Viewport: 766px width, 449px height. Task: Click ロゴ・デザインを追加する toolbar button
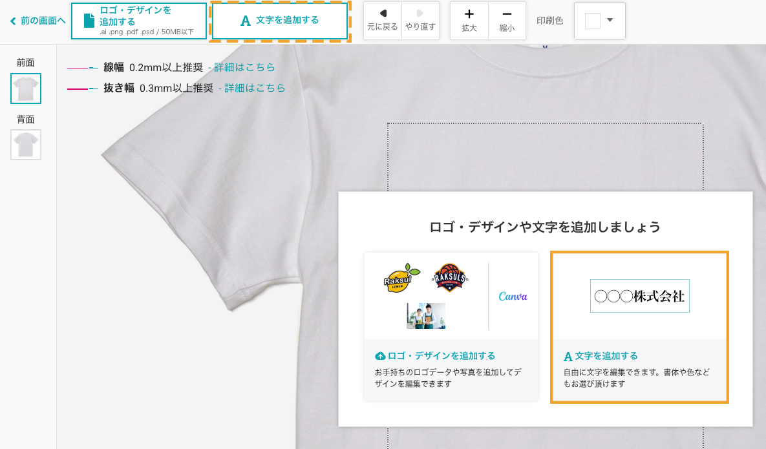(x=139, y=21)
